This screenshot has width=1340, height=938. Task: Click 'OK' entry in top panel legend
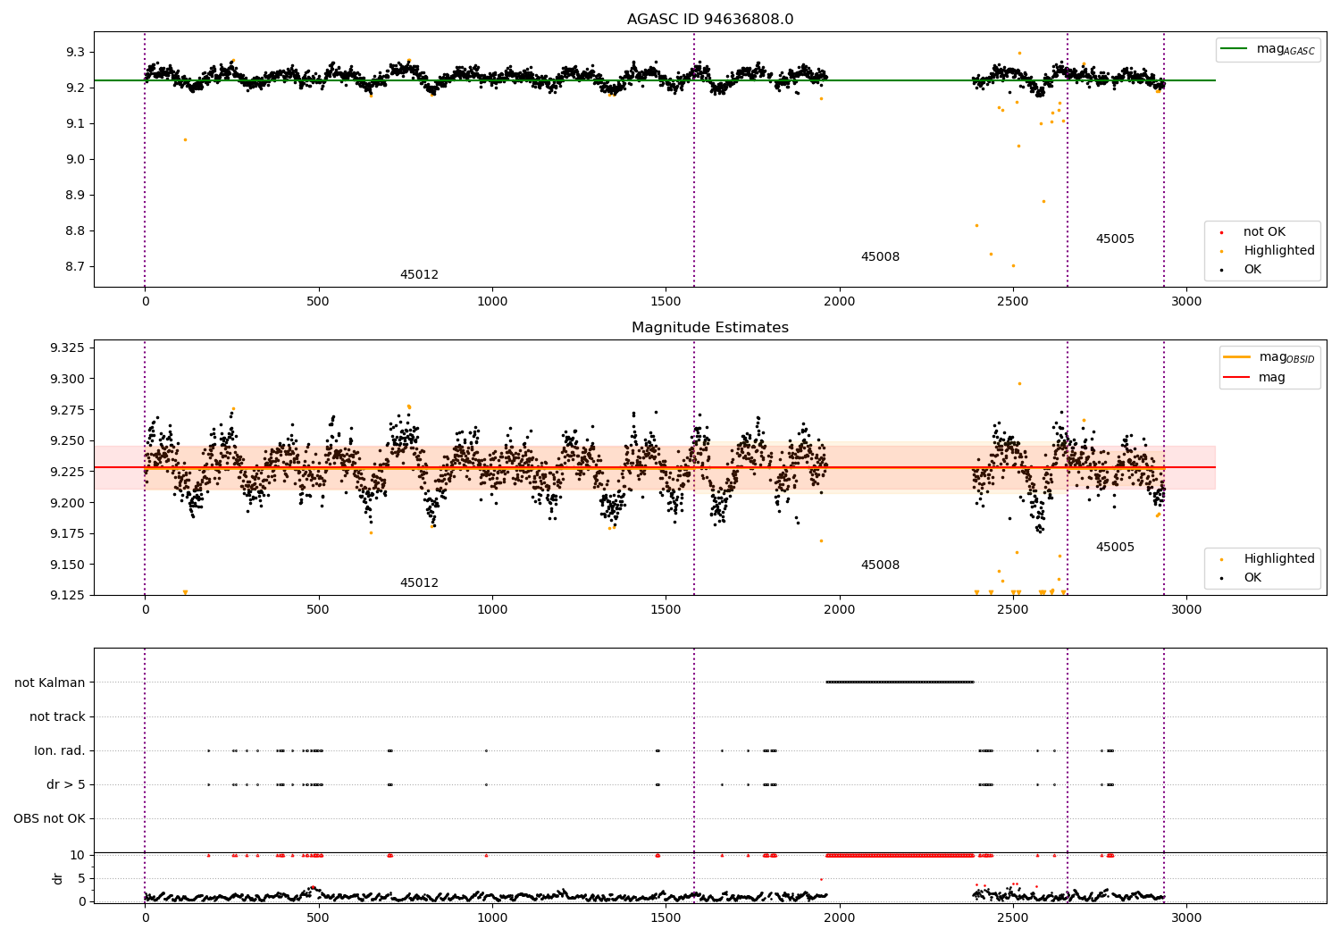(x=1252, y=269)
